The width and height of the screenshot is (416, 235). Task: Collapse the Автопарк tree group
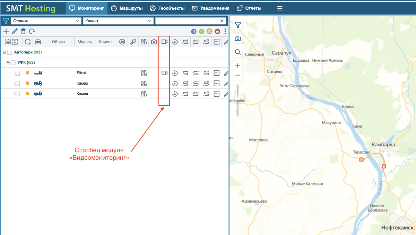pos(4,52)
